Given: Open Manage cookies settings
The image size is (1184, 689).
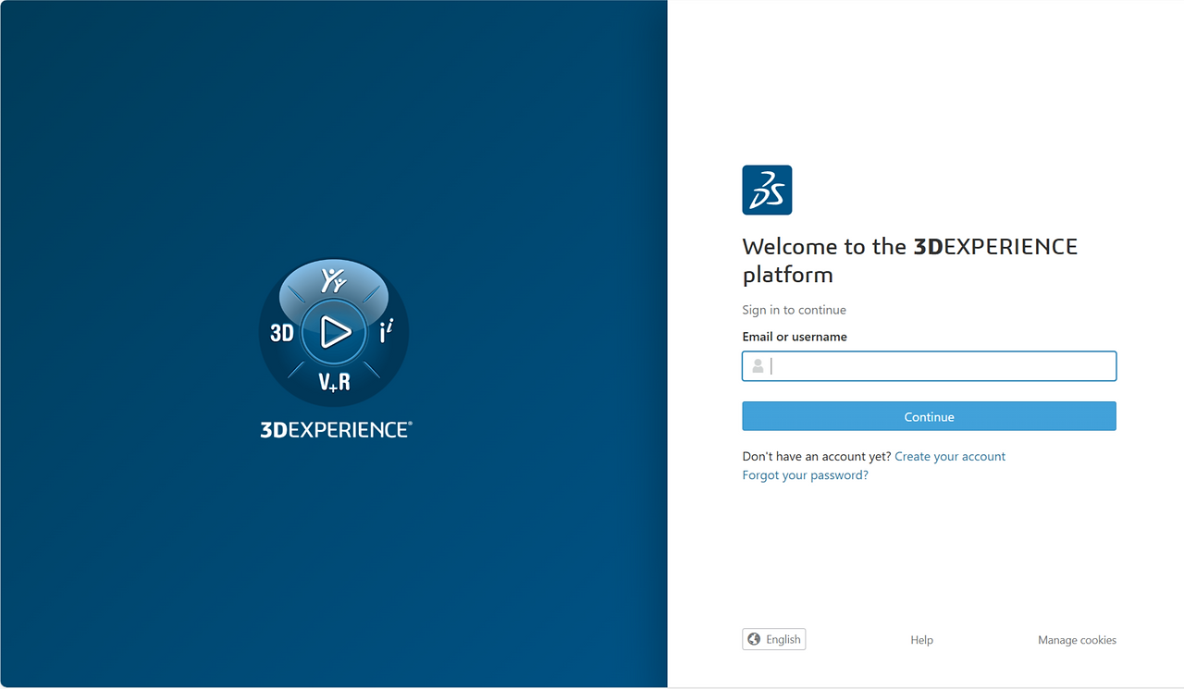Looking at the screenshot, I should pos(1077,640).
